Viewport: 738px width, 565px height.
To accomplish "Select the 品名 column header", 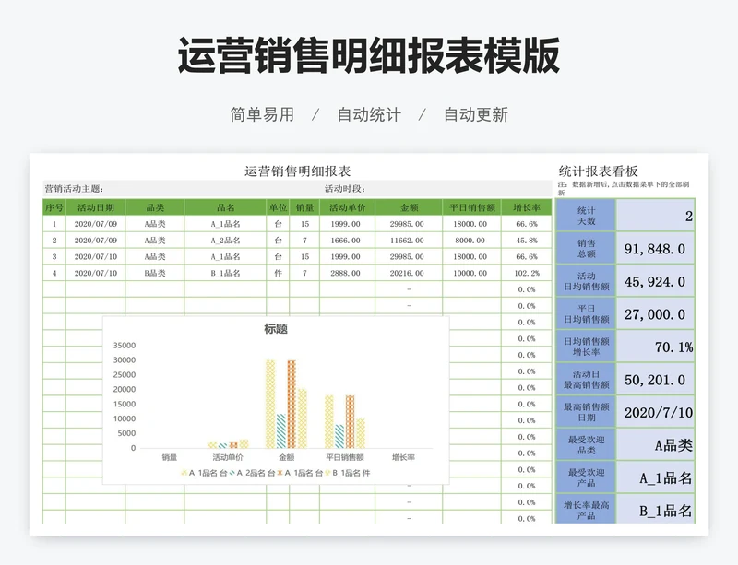I will point(225,207).
